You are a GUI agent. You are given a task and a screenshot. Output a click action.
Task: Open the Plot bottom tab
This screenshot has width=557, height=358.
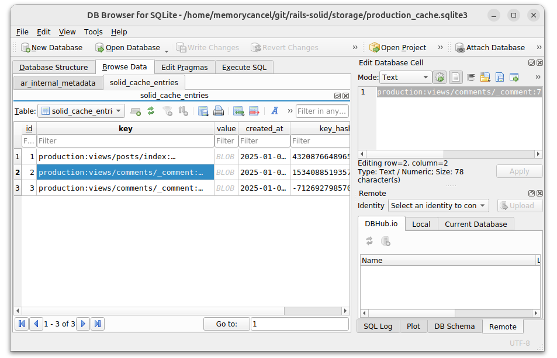point(413,327)
